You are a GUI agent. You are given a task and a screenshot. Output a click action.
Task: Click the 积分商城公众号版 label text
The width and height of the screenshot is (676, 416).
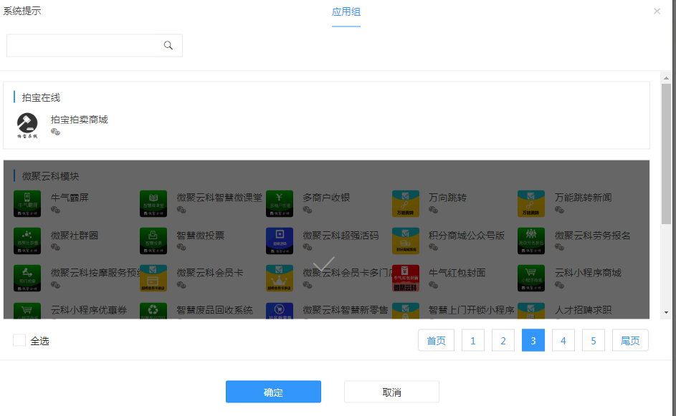(x=467, y=236)
